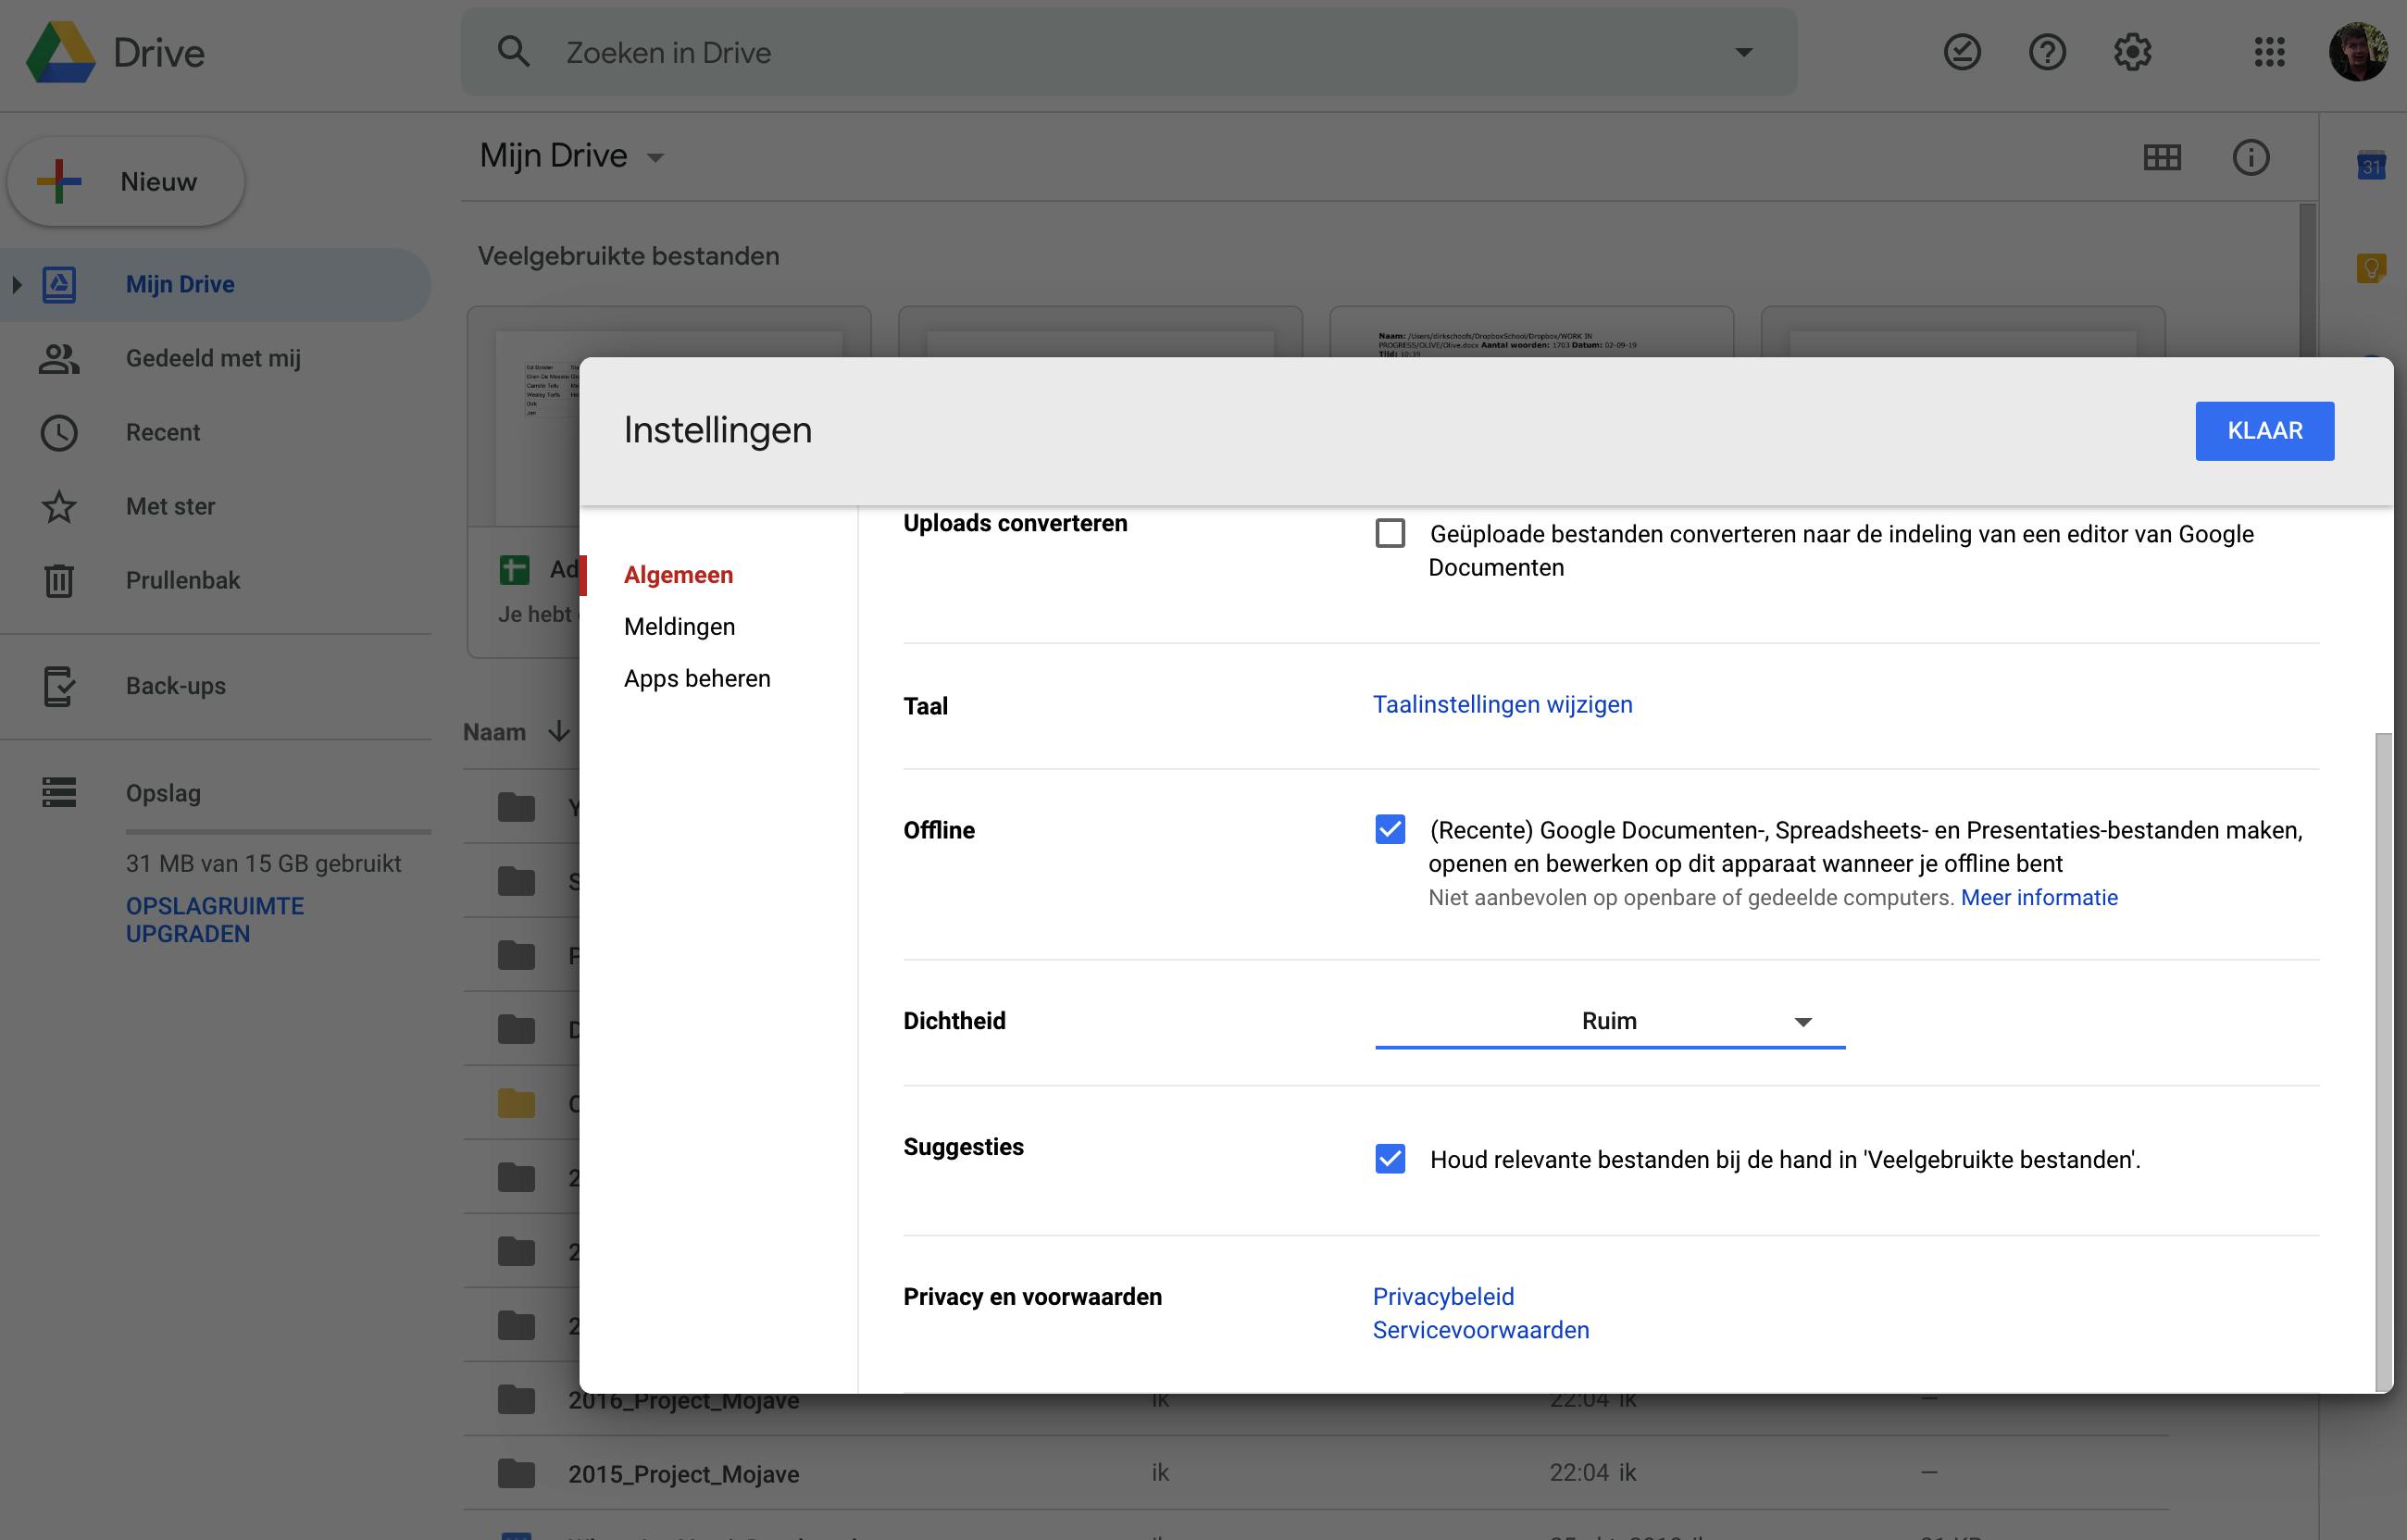Switch to grid view layout icon
The image size is (2407, 1540).
(x=2162, y=157)
